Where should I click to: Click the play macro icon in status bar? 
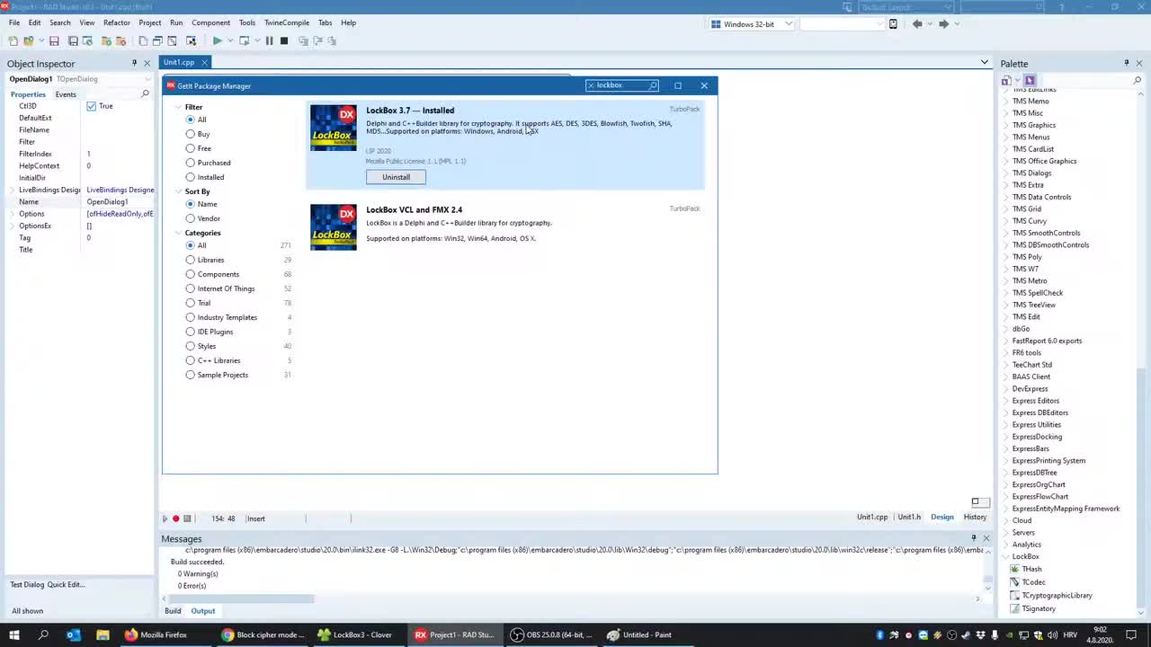click(x=165, y=518)
